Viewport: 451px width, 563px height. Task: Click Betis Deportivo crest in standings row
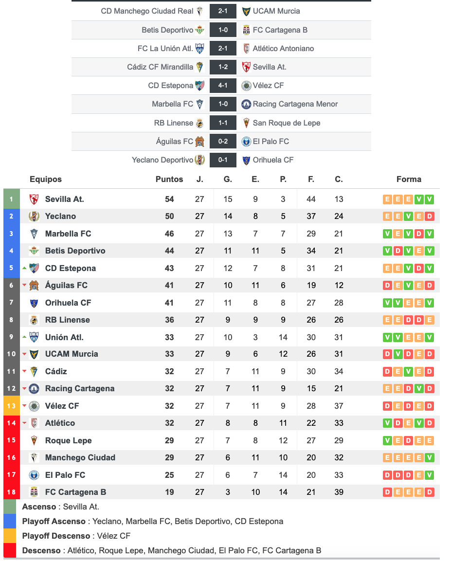pos(34,251)
